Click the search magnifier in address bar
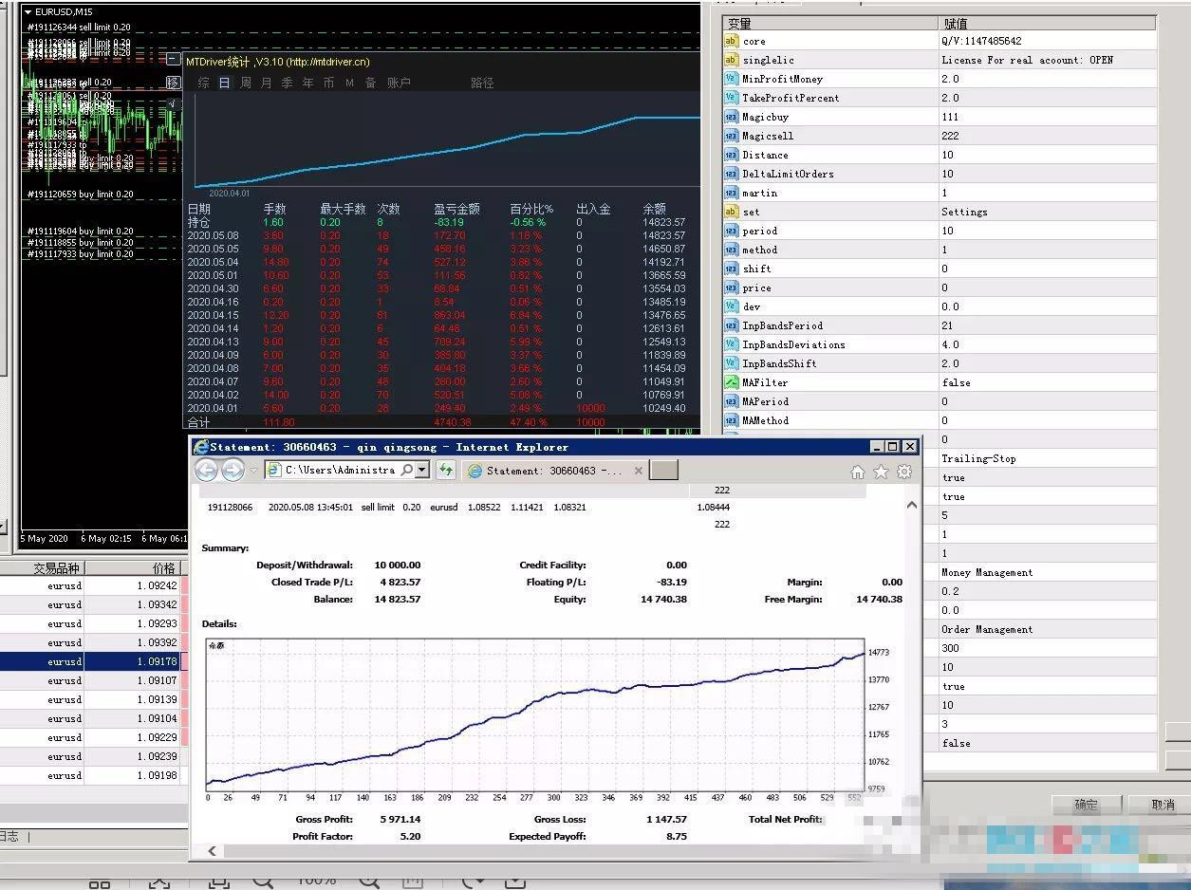The height and width of the screenshot is (890, 1191). (x=406, y=470)
